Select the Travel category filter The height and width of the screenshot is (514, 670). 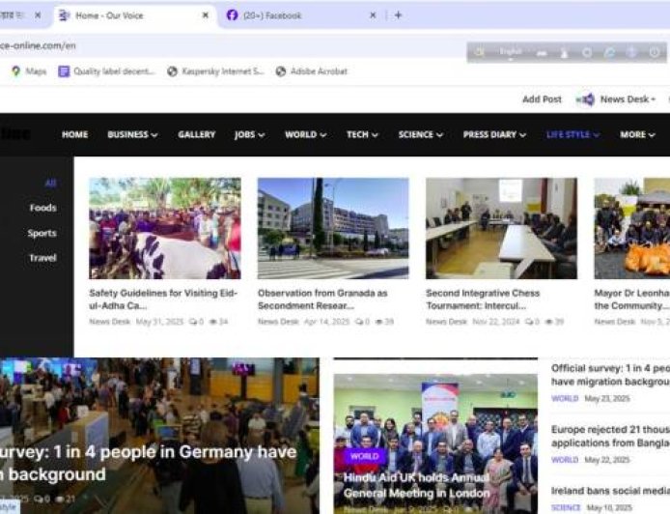42,258
